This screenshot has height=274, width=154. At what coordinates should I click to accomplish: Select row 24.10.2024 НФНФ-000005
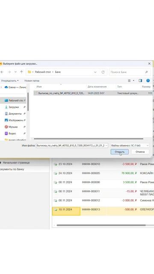click(x=103, y=173)
